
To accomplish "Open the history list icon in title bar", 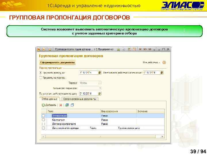I will pos(123,49).
